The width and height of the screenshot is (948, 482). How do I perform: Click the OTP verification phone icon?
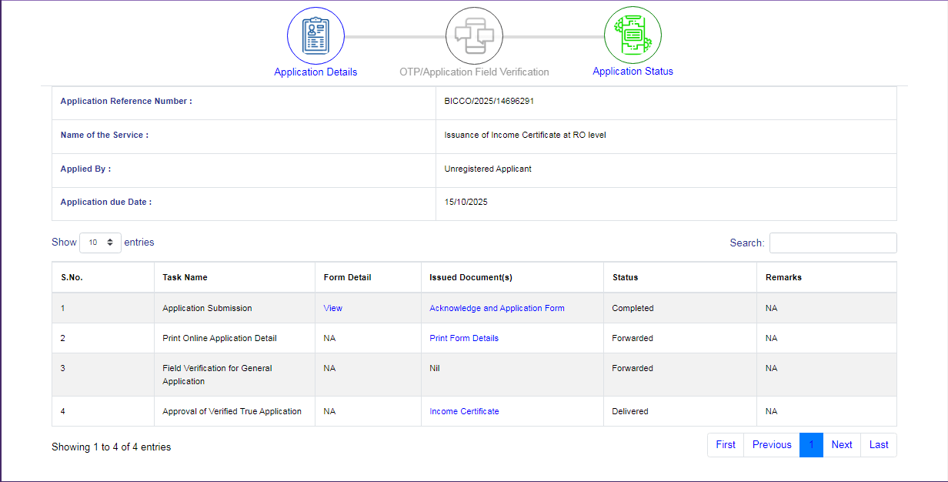[474, 36]
